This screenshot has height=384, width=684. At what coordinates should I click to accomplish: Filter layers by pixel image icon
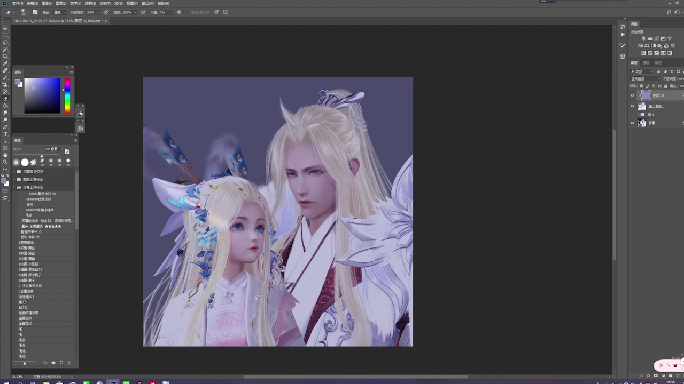[658, 71]
